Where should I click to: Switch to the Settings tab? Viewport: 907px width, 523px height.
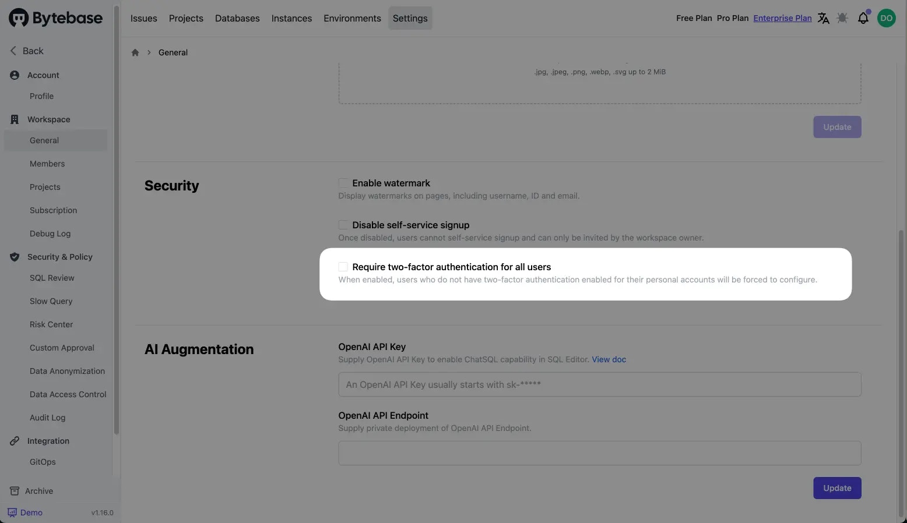coord(410,18)
